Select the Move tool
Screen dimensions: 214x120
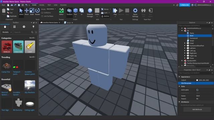click(26, 12)
